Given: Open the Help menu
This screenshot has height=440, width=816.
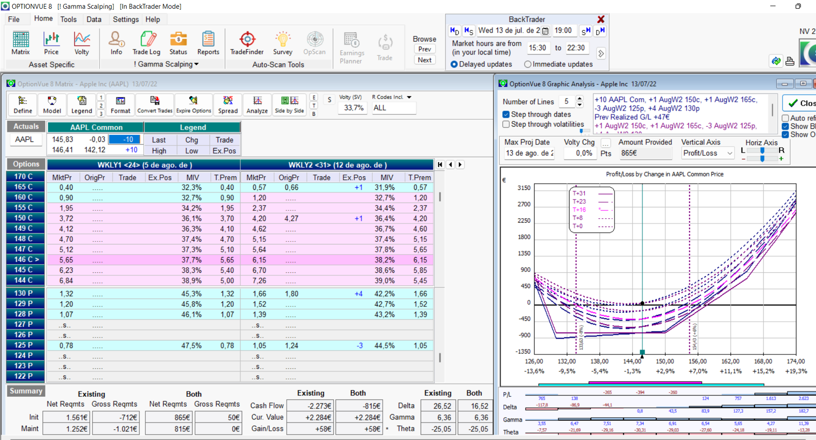Looking at the screenshot, I should [152, 19].
